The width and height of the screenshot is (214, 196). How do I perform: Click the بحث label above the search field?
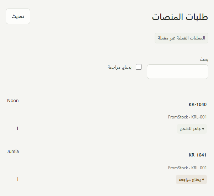[x=204, y=59]
